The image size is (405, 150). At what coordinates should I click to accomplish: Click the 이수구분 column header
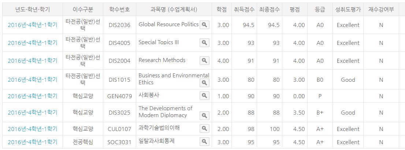pyautogui.click(x=83, y=10)
